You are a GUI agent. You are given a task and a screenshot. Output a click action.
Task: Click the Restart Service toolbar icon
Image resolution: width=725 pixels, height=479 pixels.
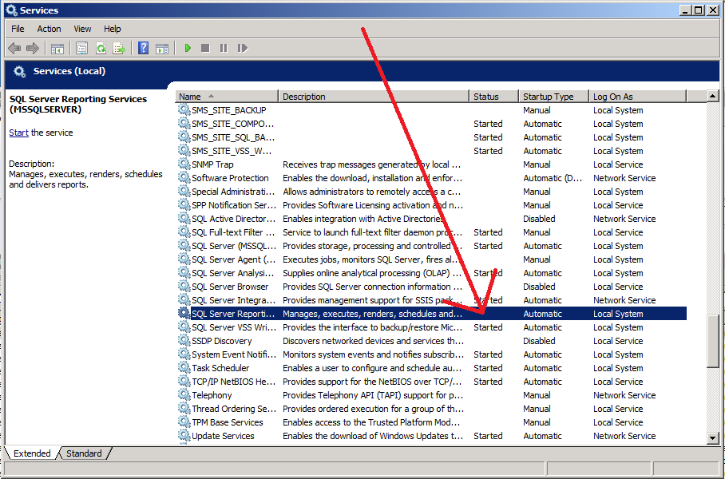pyautogui.click(x=242, y=48)
